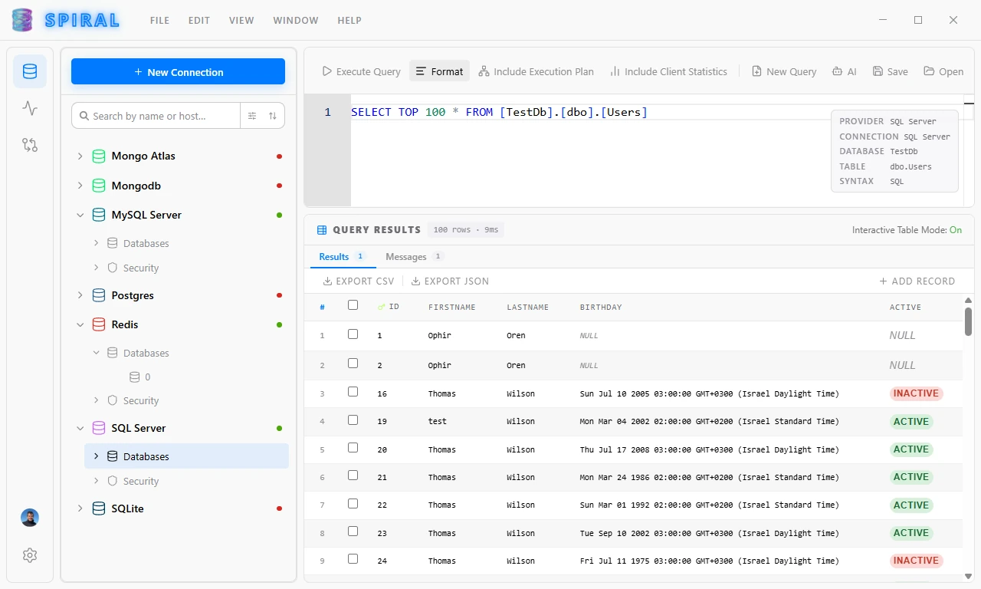Viewport: 981px width, 589px height.
Task: Create a New Query
Action: point(783,71)
